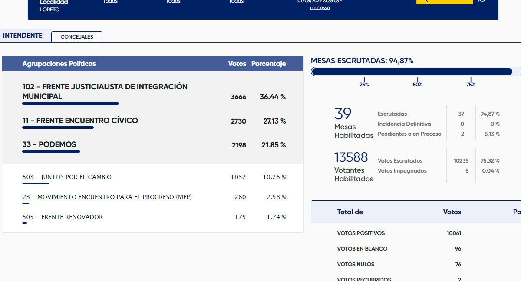Click the Porcentaje column header
This screenshot has height=281, width=521.
click(x=268, y=64)
